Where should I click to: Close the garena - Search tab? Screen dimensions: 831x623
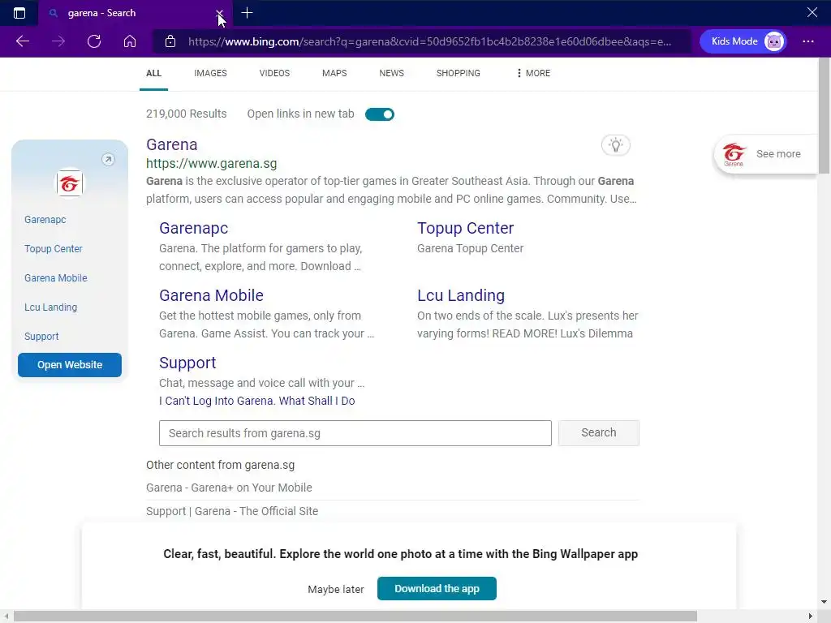point(219,13)
